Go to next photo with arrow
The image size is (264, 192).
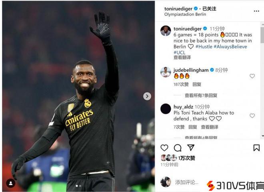click(x=147, y=96)
